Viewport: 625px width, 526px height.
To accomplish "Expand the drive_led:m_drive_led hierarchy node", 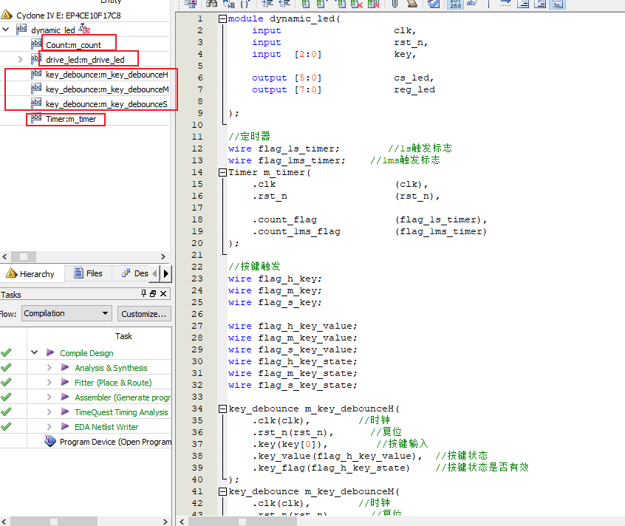I will pyautogui.click(x=20, y=59).
